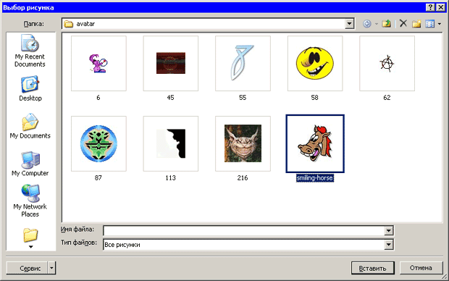Select the yellow smiley thumbnail 58
Viewport: 449px width, 281px height.
point(315,63)
